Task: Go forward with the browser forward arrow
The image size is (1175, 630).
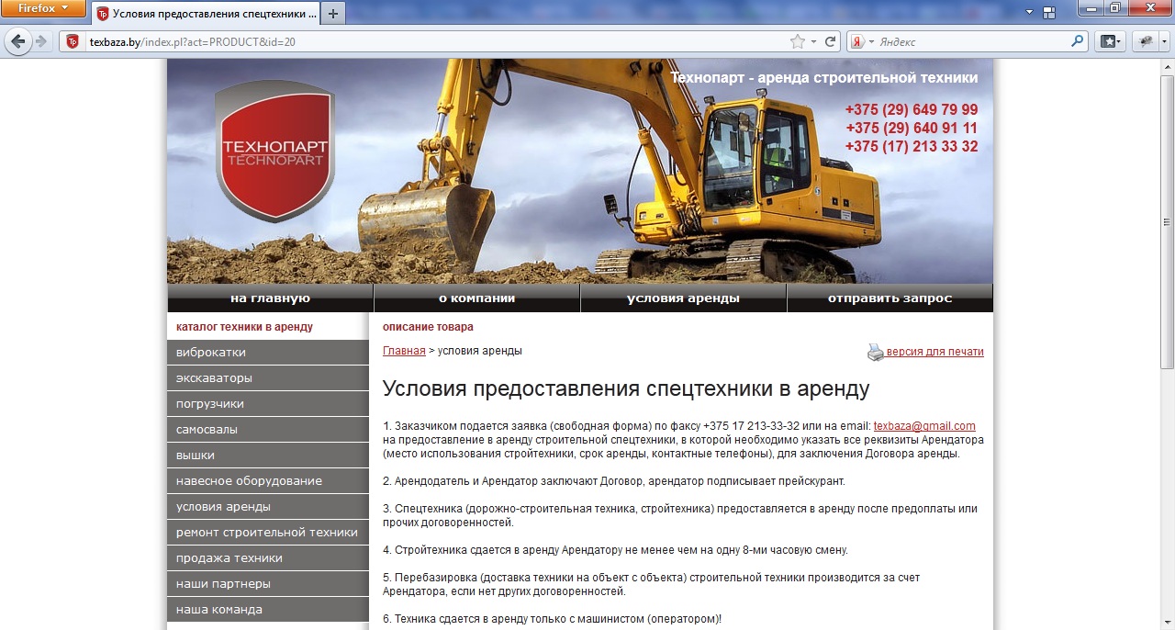Action: (41, 41)
